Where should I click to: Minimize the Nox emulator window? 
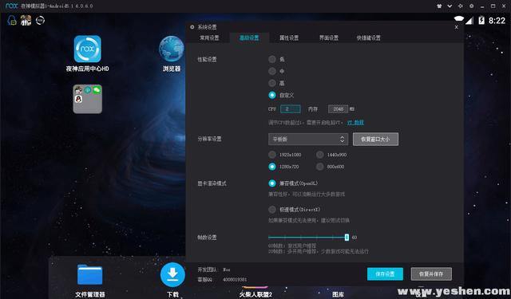(482, 6)
